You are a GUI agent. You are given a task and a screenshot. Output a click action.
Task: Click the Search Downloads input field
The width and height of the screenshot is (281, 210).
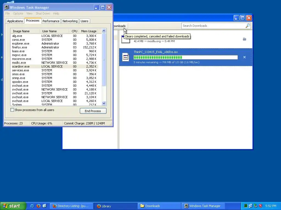tap(213, 26)
